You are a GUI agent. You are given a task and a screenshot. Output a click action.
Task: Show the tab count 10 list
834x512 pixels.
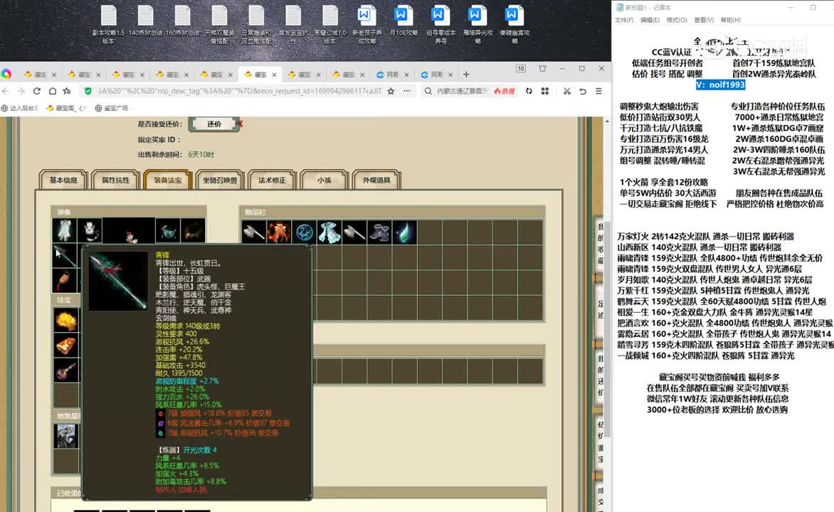coord(521,68)
